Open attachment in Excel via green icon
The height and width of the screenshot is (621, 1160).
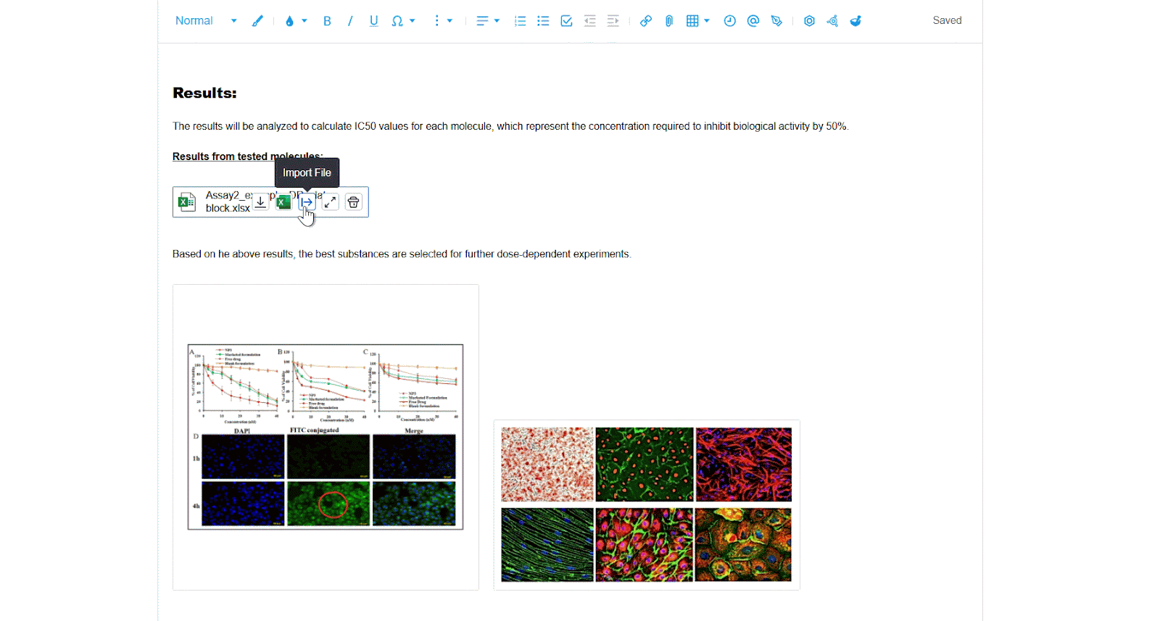[283, 202]
